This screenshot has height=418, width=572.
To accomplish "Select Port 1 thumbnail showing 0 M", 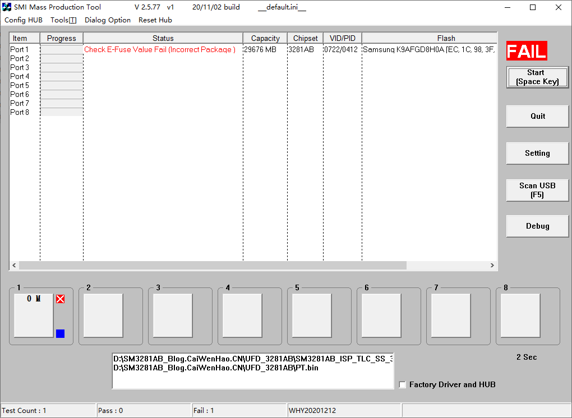I will (x=33, y=315).
